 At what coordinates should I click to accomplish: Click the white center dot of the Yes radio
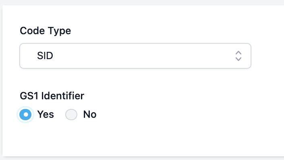[26, 115]
